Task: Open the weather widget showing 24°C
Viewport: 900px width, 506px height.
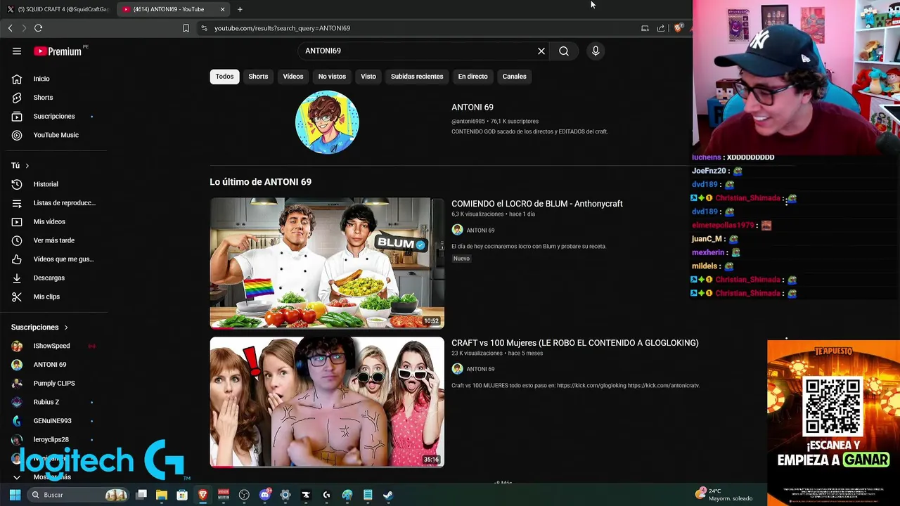Action: tap(724, 495)
